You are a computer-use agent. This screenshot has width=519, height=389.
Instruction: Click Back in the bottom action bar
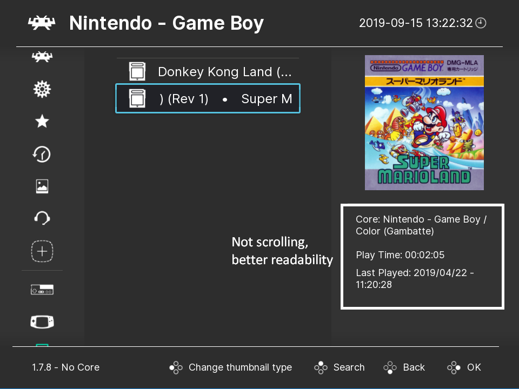pyautogui.click(x=404, y=367)
